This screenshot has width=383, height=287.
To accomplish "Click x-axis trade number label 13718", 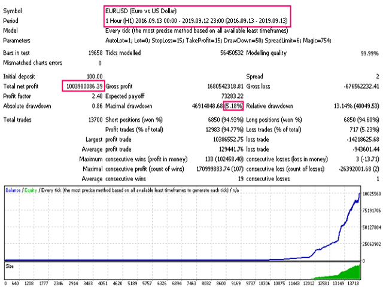I will pos(353,283).
